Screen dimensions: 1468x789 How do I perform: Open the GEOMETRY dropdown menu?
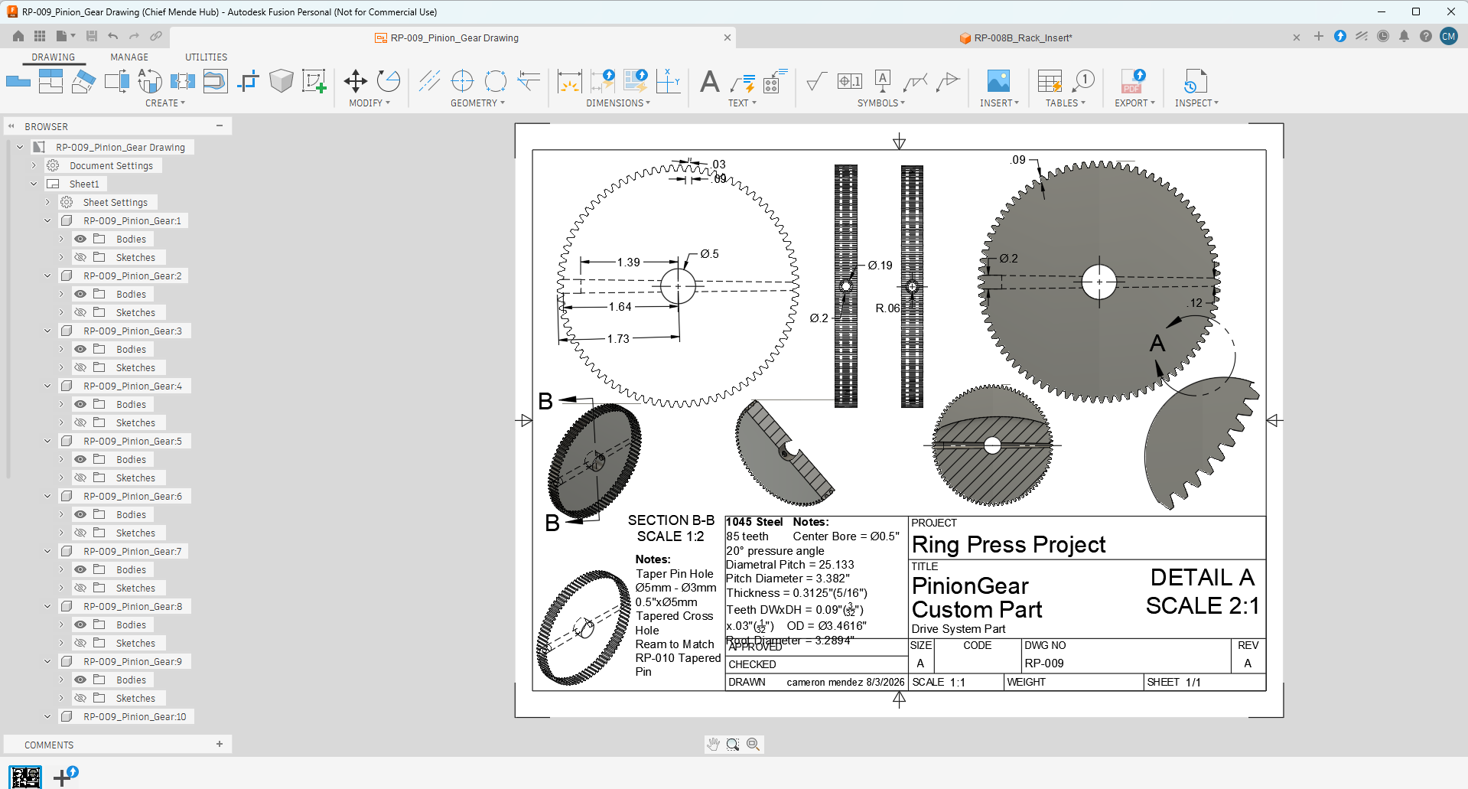pos(477,103)
